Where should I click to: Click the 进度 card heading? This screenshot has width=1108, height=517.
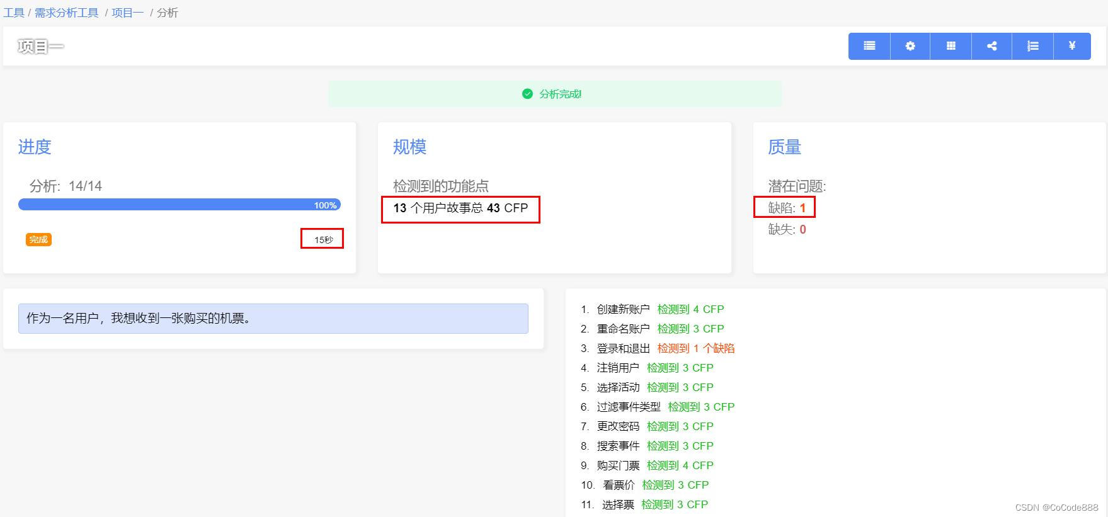click(x=35, y=147)
